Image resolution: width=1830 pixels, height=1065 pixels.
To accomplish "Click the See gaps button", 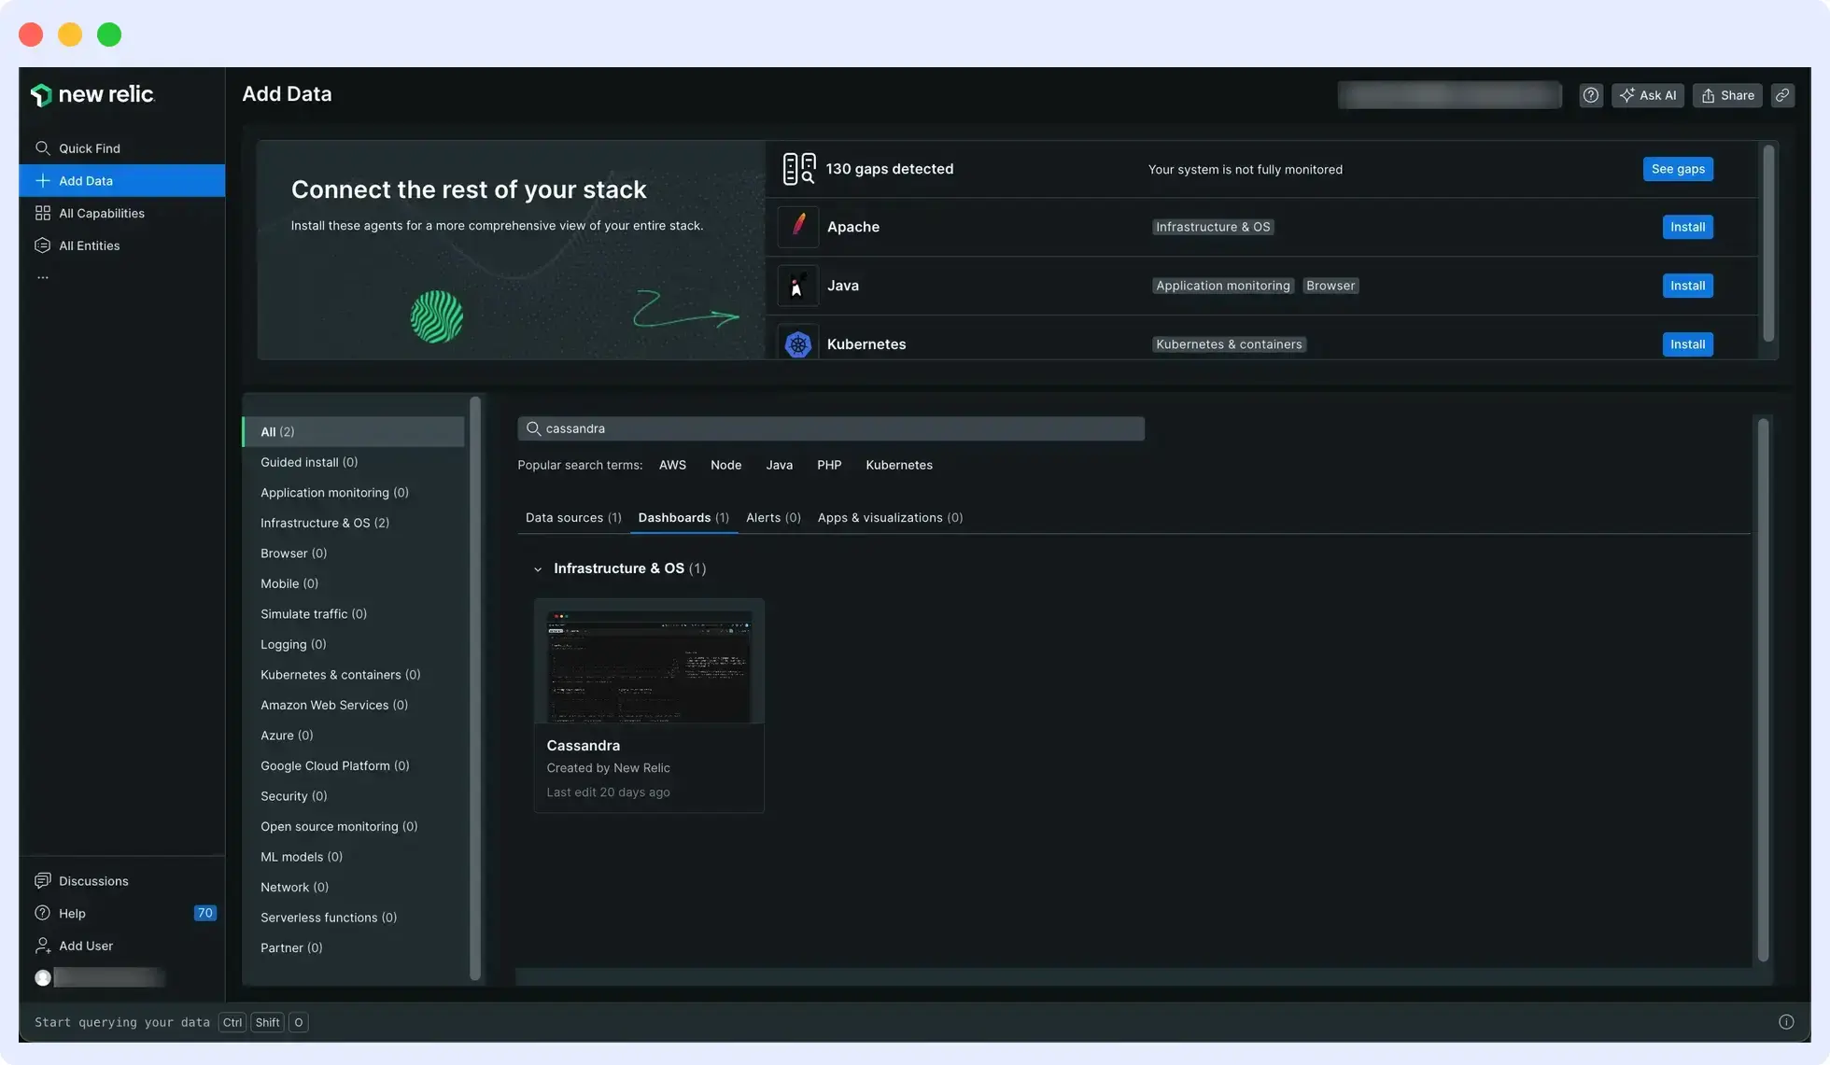I will tap(1677, 168).
